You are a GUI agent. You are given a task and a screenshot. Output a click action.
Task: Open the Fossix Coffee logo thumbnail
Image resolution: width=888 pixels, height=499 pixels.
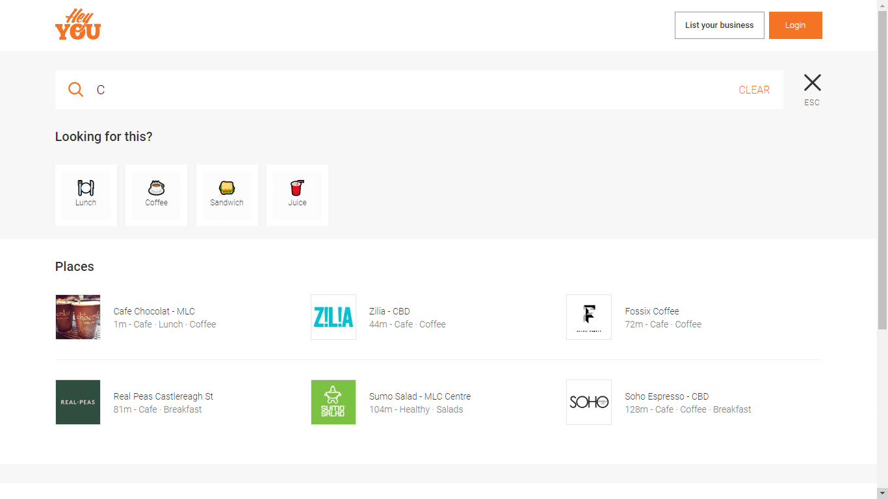click(589, 317)
